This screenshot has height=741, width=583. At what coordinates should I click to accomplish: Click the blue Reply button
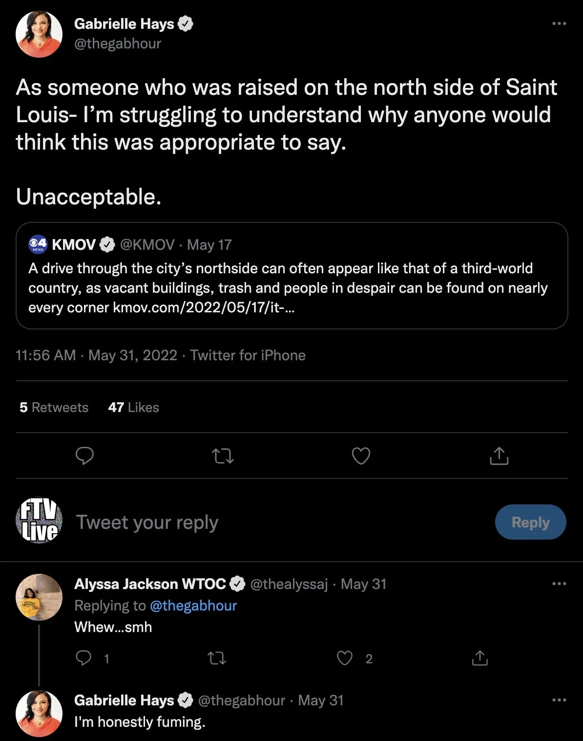click(x=530, y=522)
